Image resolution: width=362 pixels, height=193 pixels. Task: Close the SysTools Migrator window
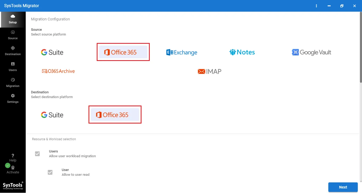point(355,6)
